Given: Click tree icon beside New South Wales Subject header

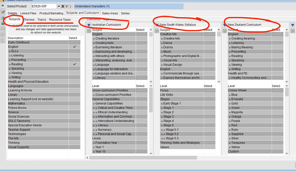Looking at the screenshot, I should (157, 31).
